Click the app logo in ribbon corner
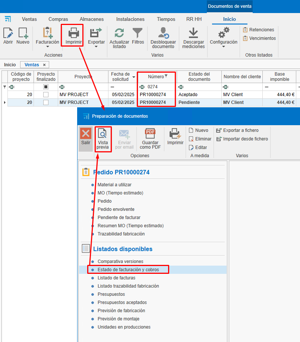 point(8,19)
